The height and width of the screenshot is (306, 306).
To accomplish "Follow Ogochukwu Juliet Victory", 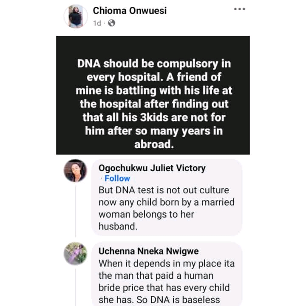I will coord(117,178).
